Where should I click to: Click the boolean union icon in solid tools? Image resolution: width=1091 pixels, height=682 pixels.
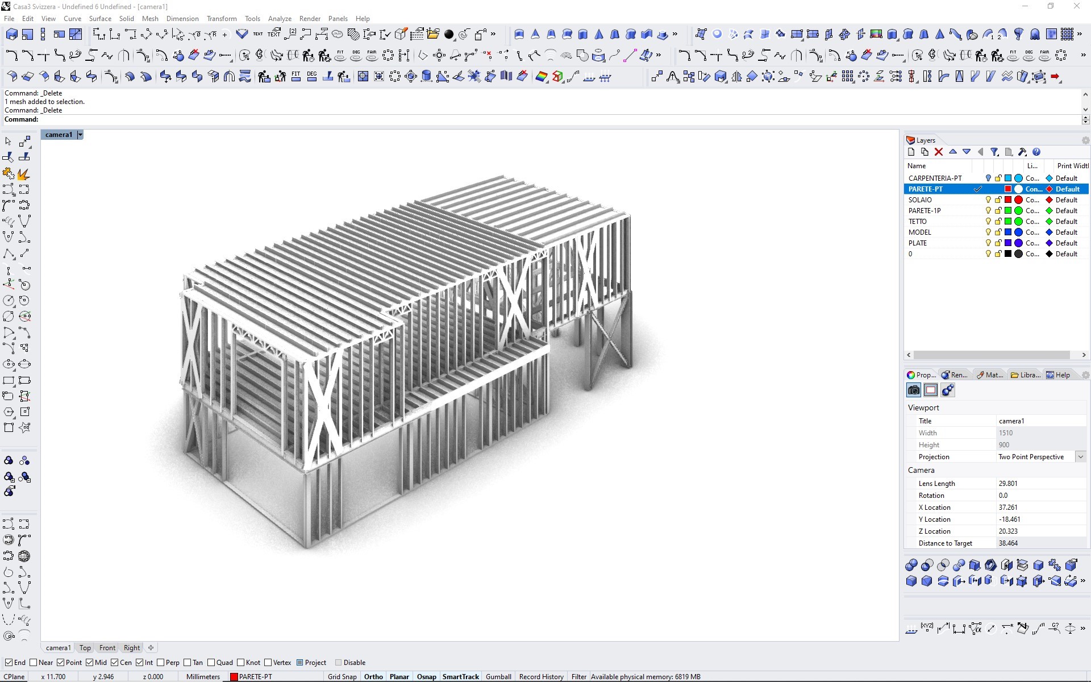coord(911,565)
